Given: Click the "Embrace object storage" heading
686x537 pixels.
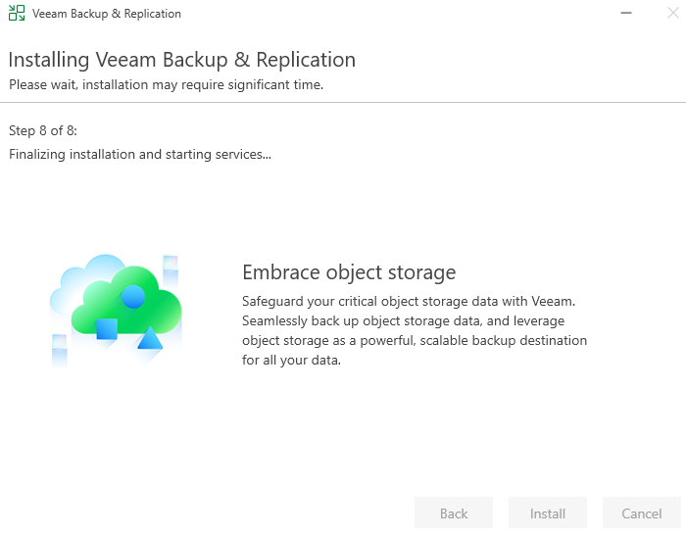Looking at the screenshot, I should pos(349,271).
